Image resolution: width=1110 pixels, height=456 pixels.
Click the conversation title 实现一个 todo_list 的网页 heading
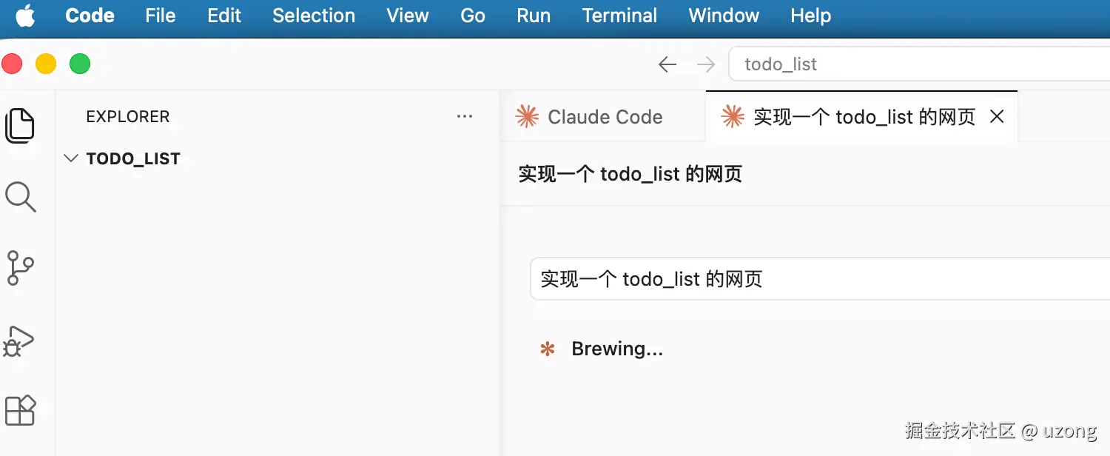pyautogui.click(x=630, y=174)
